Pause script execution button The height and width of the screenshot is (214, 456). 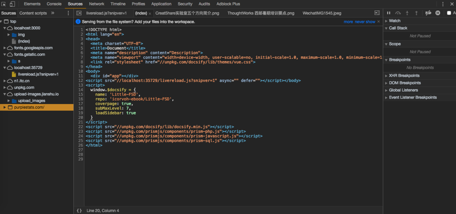tap(389, 13)
